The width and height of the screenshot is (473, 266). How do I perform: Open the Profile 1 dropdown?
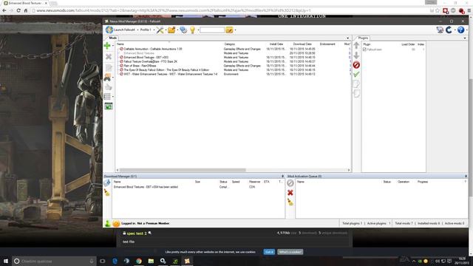point(147,30)
